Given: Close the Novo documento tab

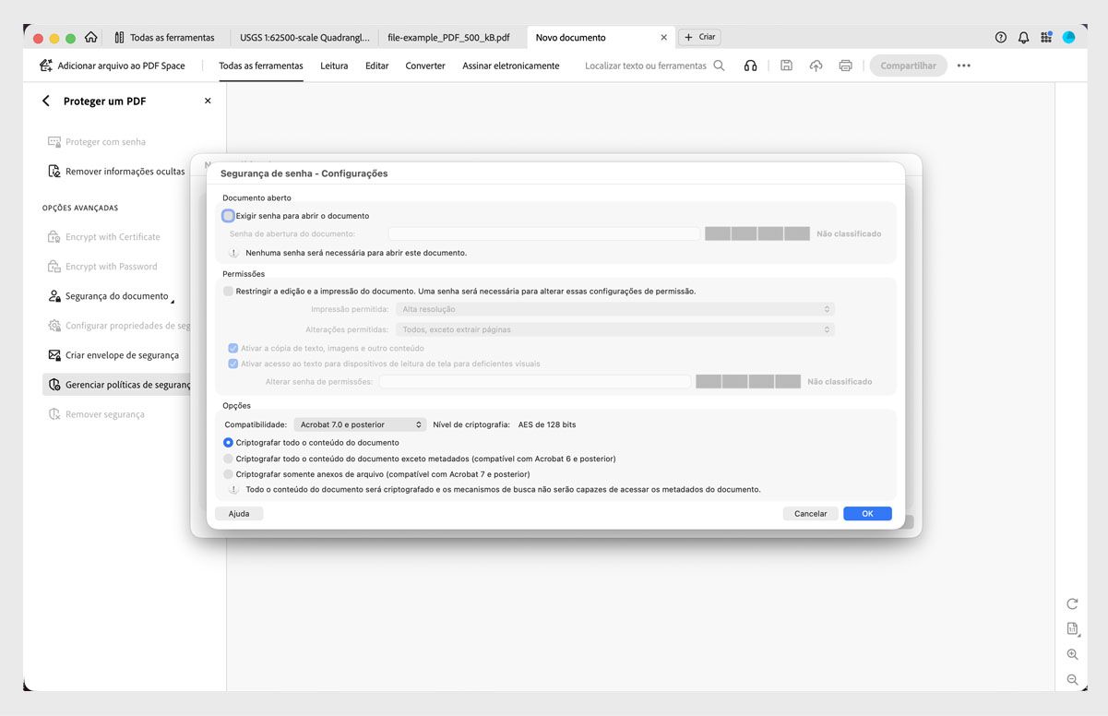Looking at the screenshot, I should [663, 38].
